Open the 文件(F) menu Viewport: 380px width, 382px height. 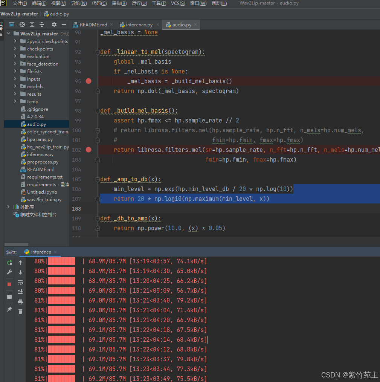click(20, 3)
